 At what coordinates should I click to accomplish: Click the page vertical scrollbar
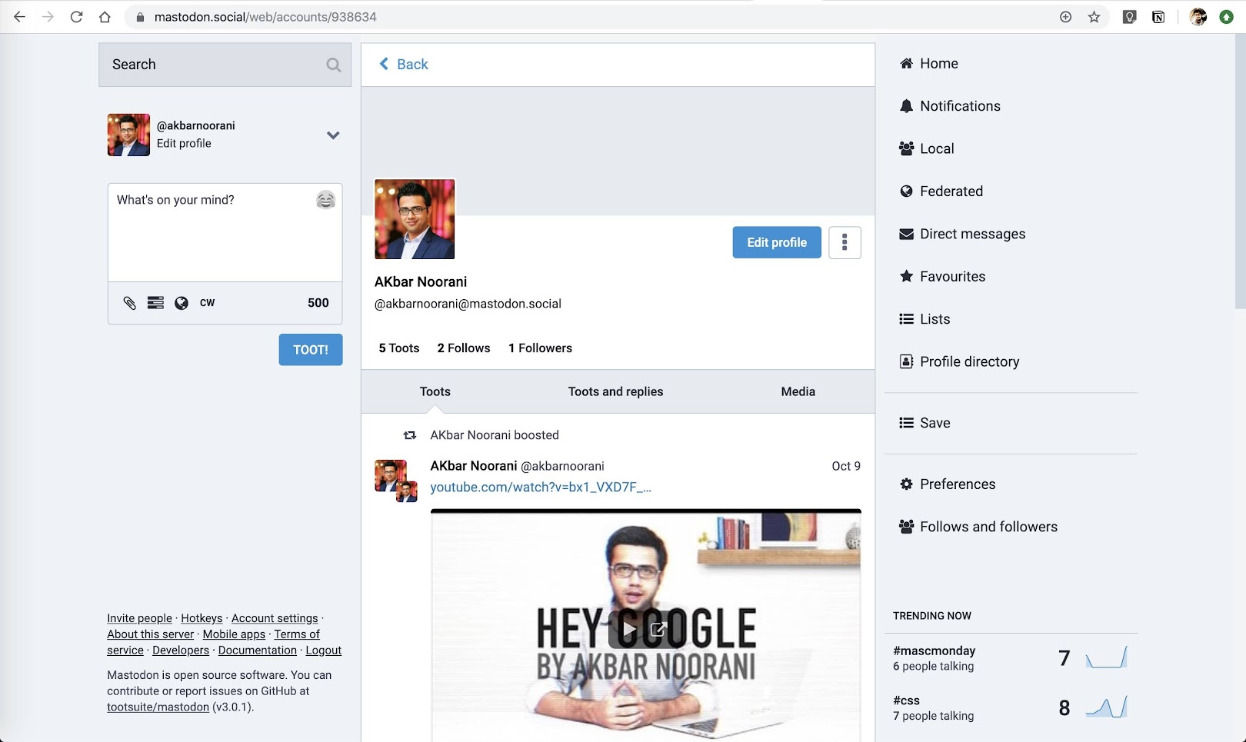click(1240, 171)
